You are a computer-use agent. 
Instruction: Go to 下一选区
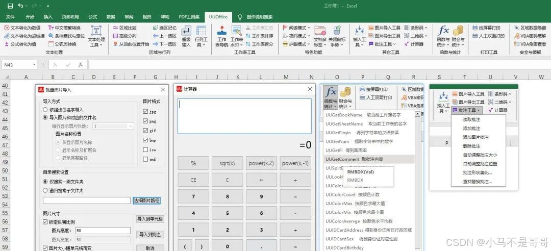click(x=165, y=44)
